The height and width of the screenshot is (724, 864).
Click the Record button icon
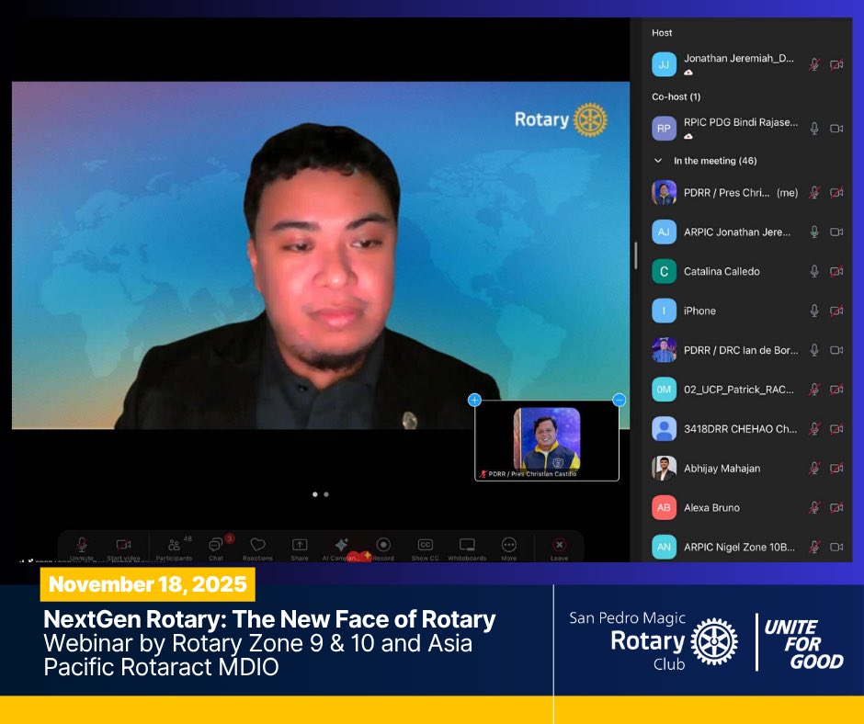(383, 545)
